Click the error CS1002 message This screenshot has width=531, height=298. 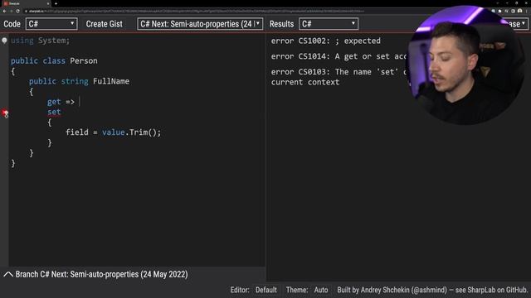(325, 41)
